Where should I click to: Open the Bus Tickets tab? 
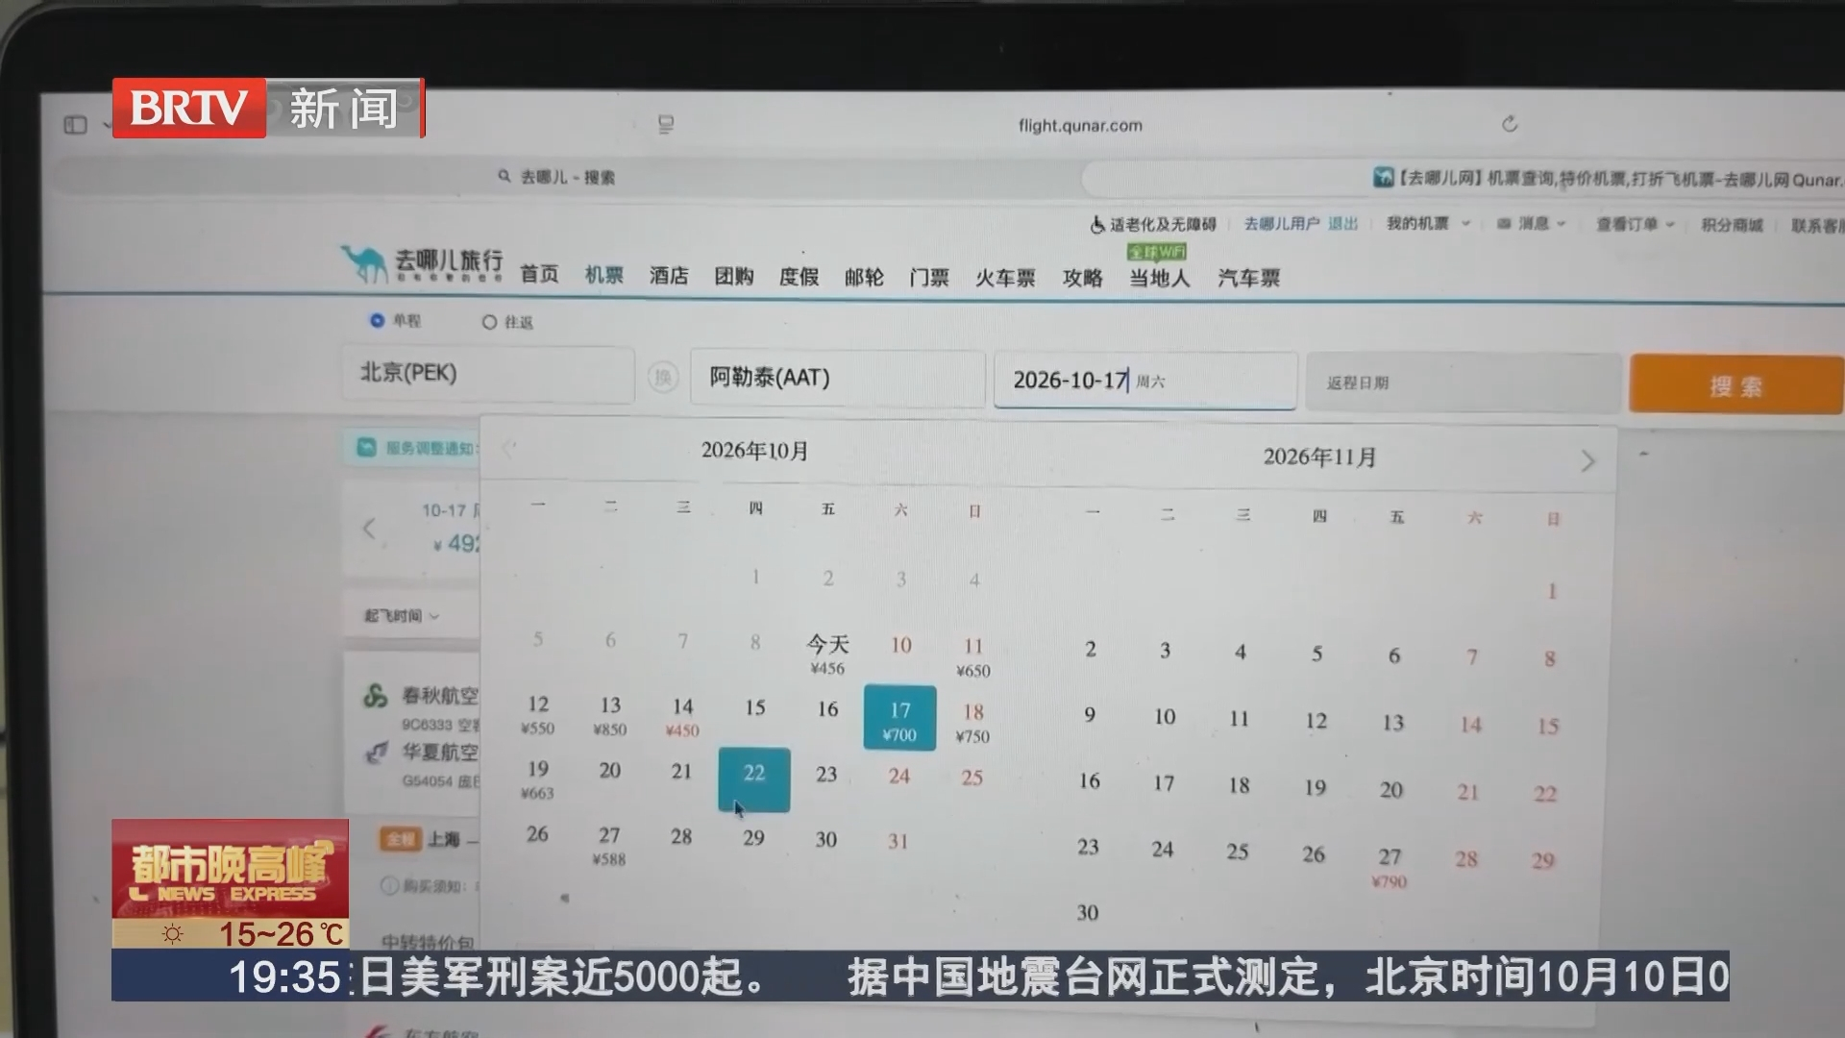point(1248,279)
